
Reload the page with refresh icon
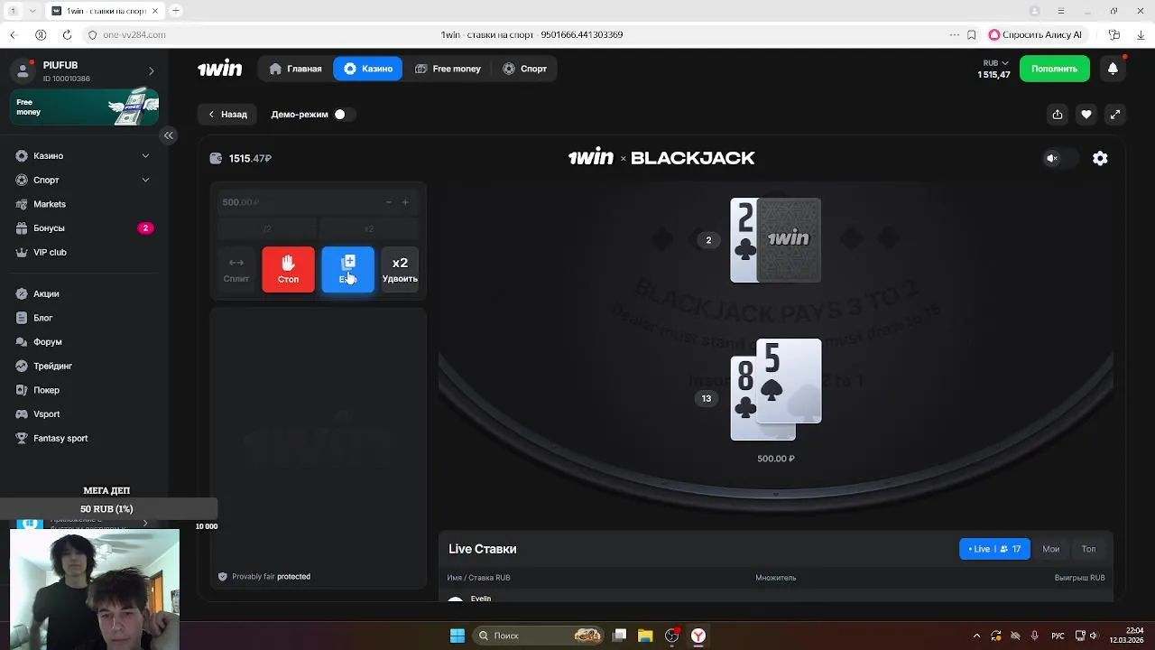point(67,34)
